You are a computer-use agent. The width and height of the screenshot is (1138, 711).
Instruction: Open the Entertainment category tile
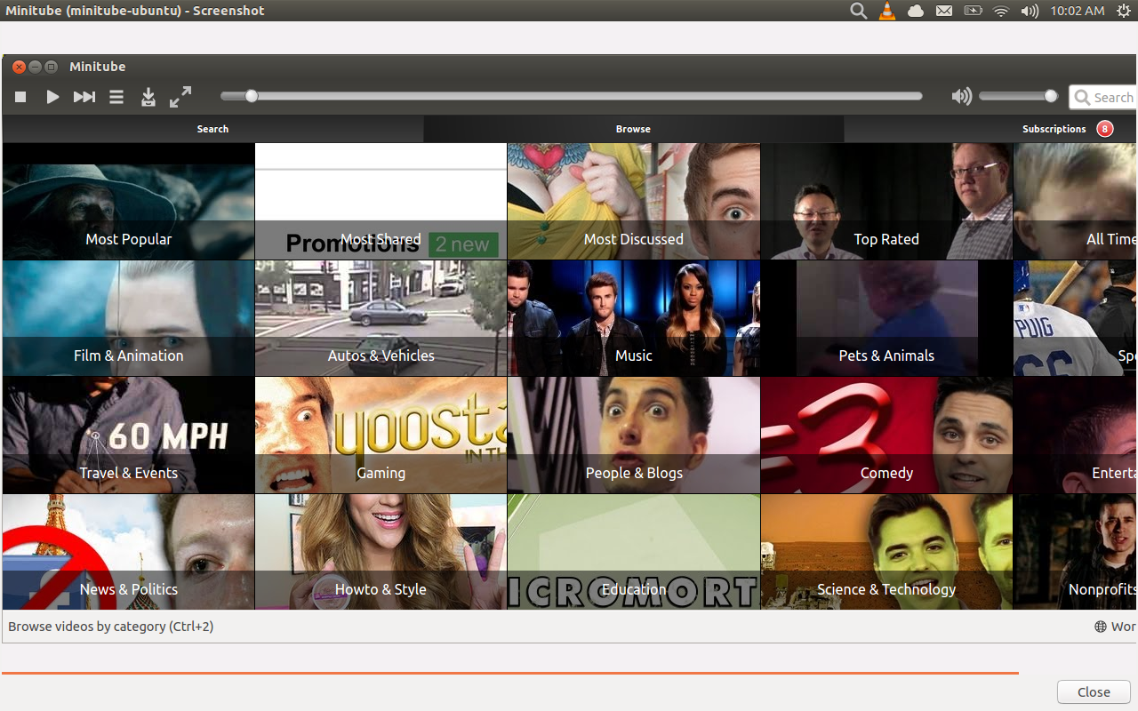(1076, 435)
